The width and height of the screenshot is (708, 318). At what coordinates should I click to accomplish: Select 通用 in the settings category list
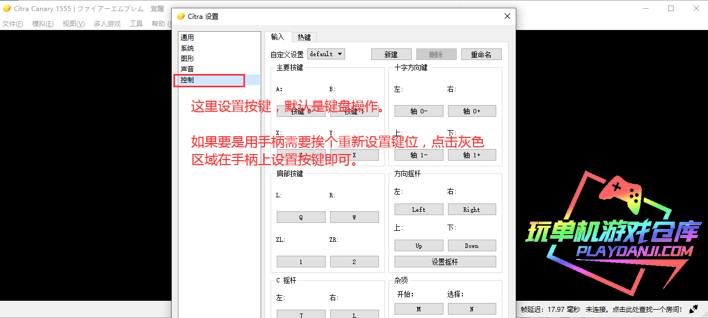(x=187, y=37)
